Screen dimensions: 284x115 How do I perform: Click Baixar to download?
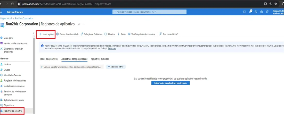(121, 34)
